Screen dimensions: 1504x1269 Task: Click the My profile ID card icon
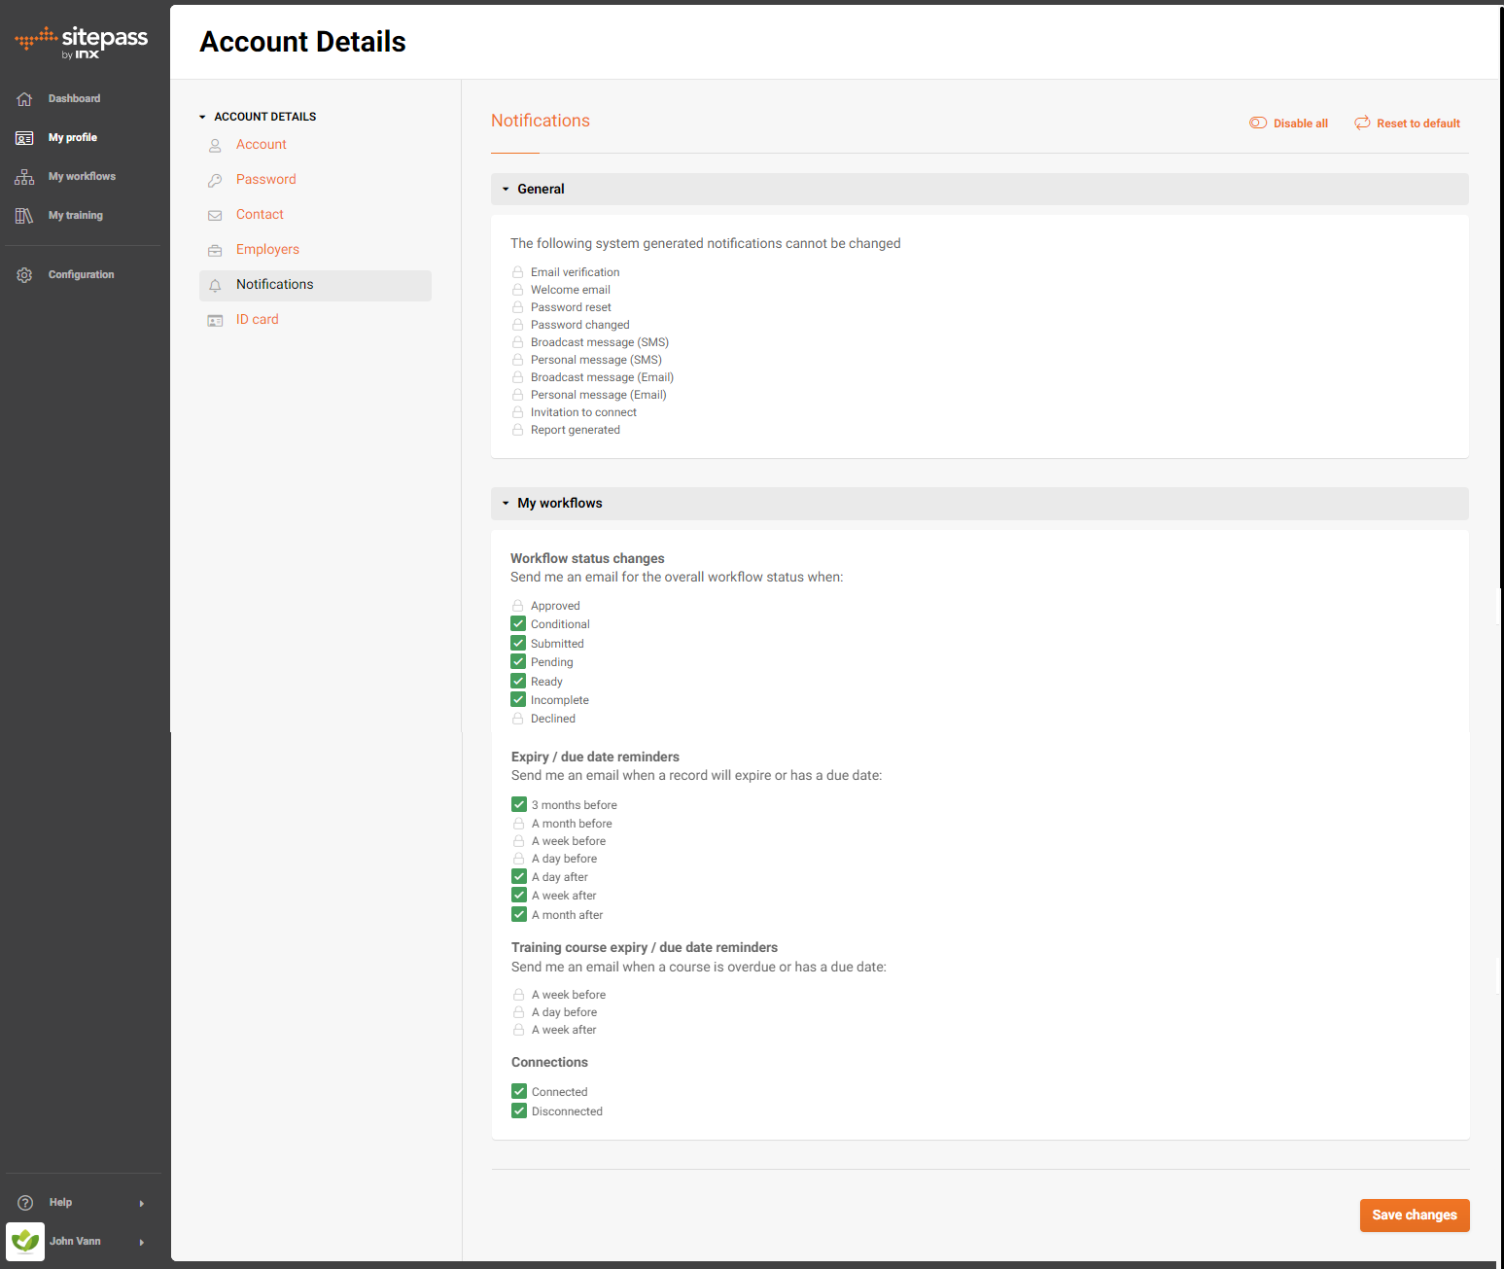(24, 138)
